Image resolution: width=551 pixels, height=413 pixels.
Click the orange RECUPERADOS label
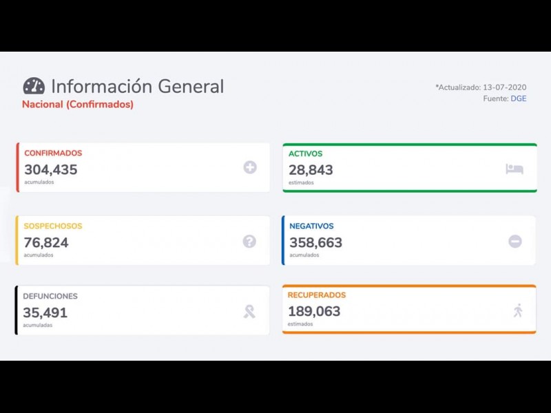pyautogui.click(x=317, y=295)
